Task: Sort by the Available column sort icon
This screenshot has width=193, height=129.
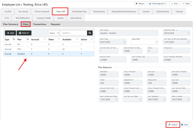Action: (77, 39)
